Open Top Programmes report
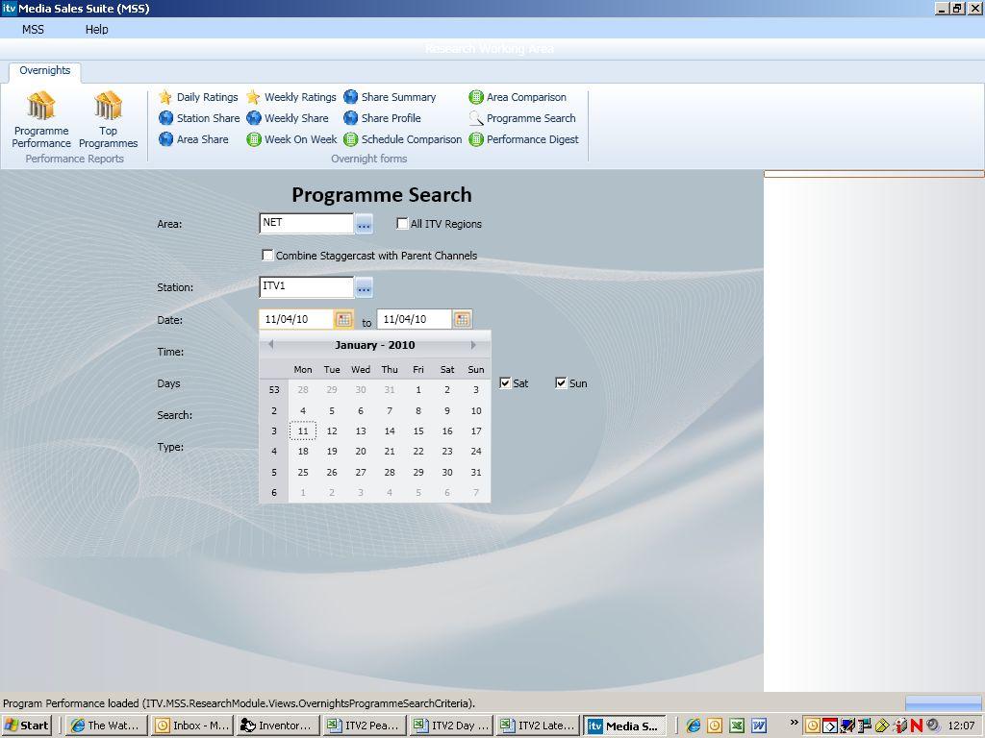Screen dimensions: 985x738 tap(108, 119)
